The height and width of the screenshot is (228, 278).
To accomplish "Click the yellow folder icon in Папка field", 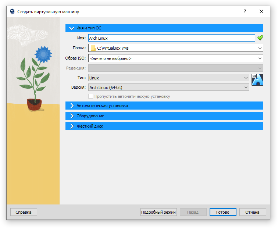I will [x=93, y=48].
